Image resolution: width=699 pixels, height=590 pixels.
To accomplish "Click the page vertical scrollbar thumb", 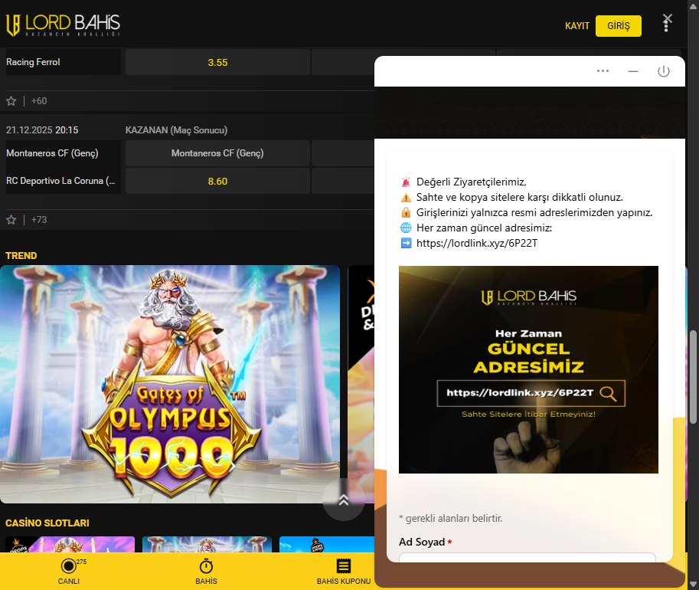I will [x=693, y=377].
